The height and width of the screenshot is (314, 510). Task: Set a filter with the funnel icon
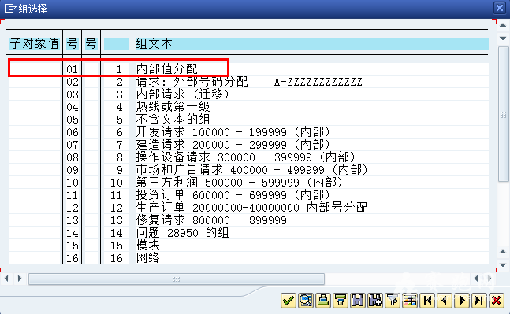click(x=393, y=301)
